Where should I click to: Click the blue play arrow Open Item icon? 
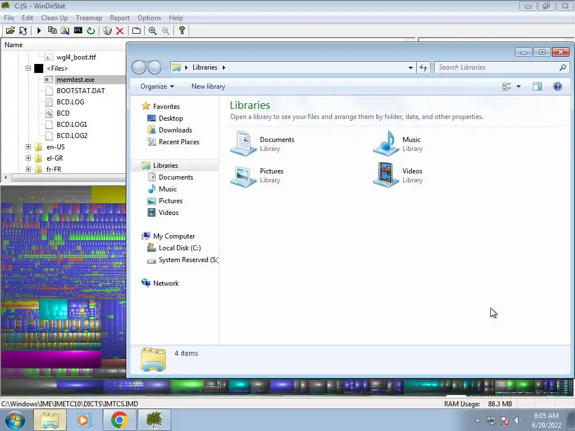(39, 31)
